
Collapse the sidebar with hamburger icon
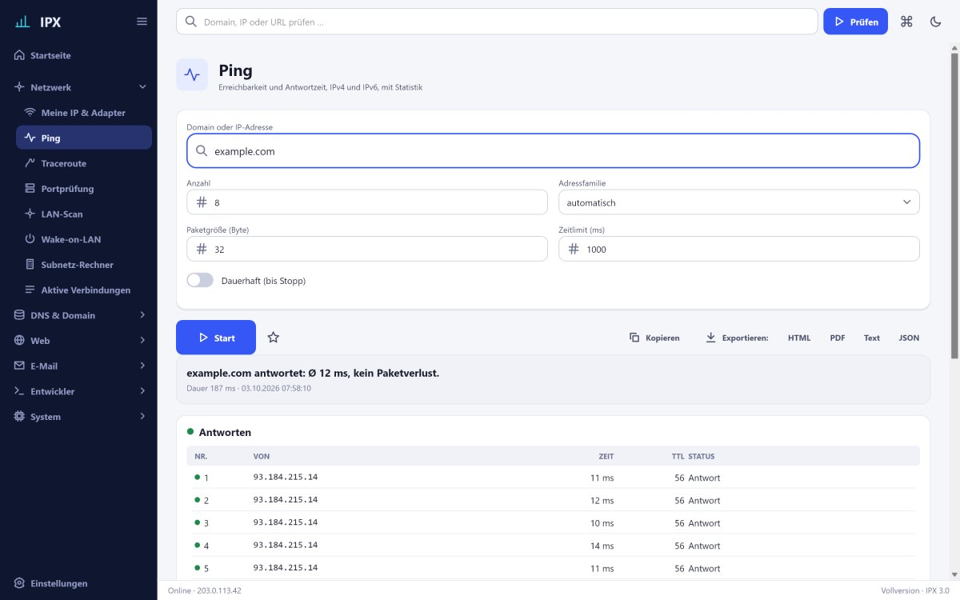point(142,22)
